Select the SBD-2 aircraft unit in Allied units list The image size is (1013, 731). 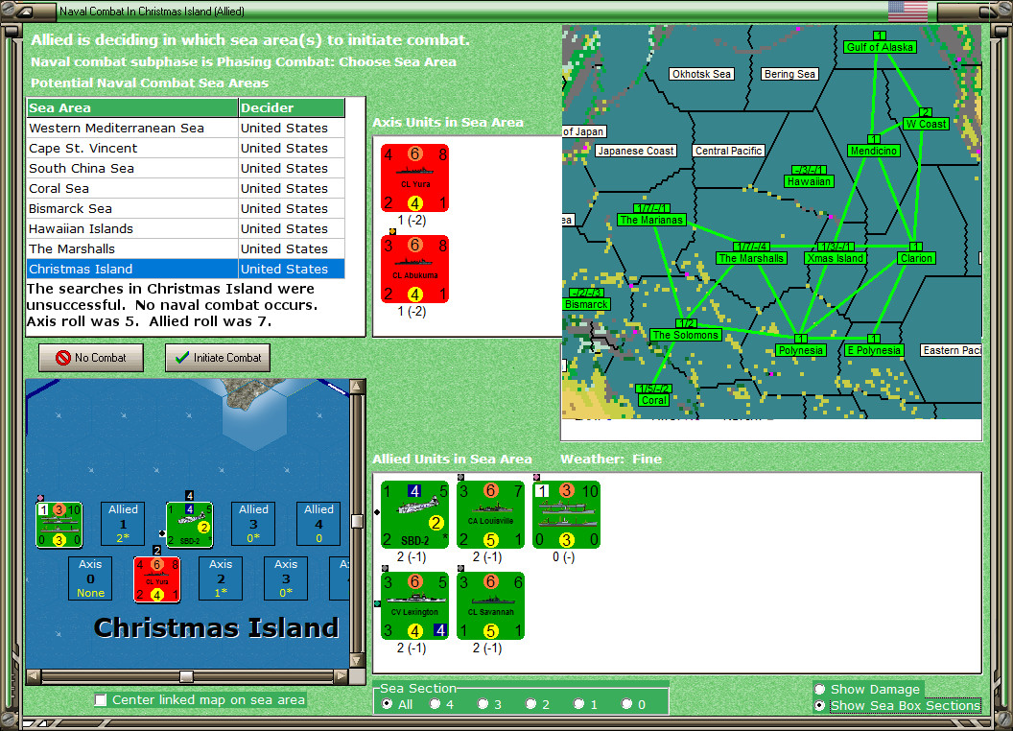[414, 514]
